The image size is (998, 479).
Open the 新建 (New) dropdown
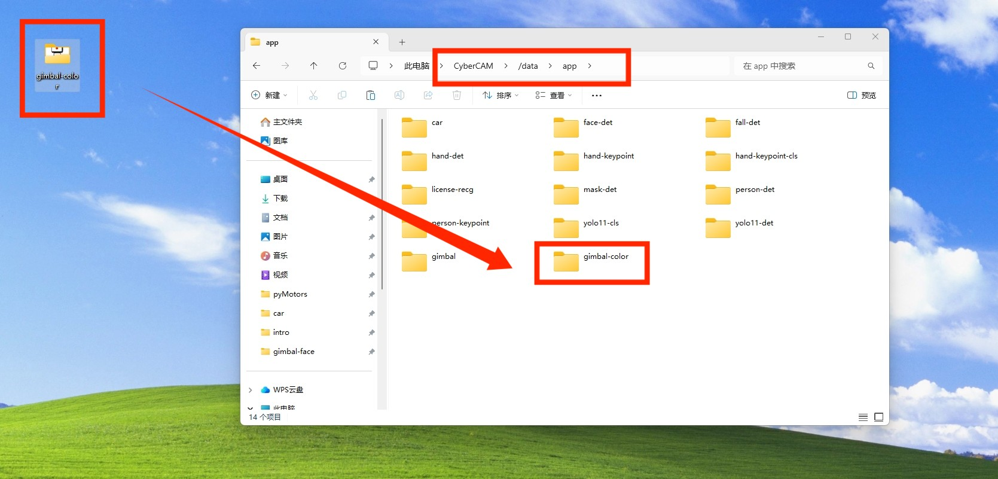click(x=269, y=95)
